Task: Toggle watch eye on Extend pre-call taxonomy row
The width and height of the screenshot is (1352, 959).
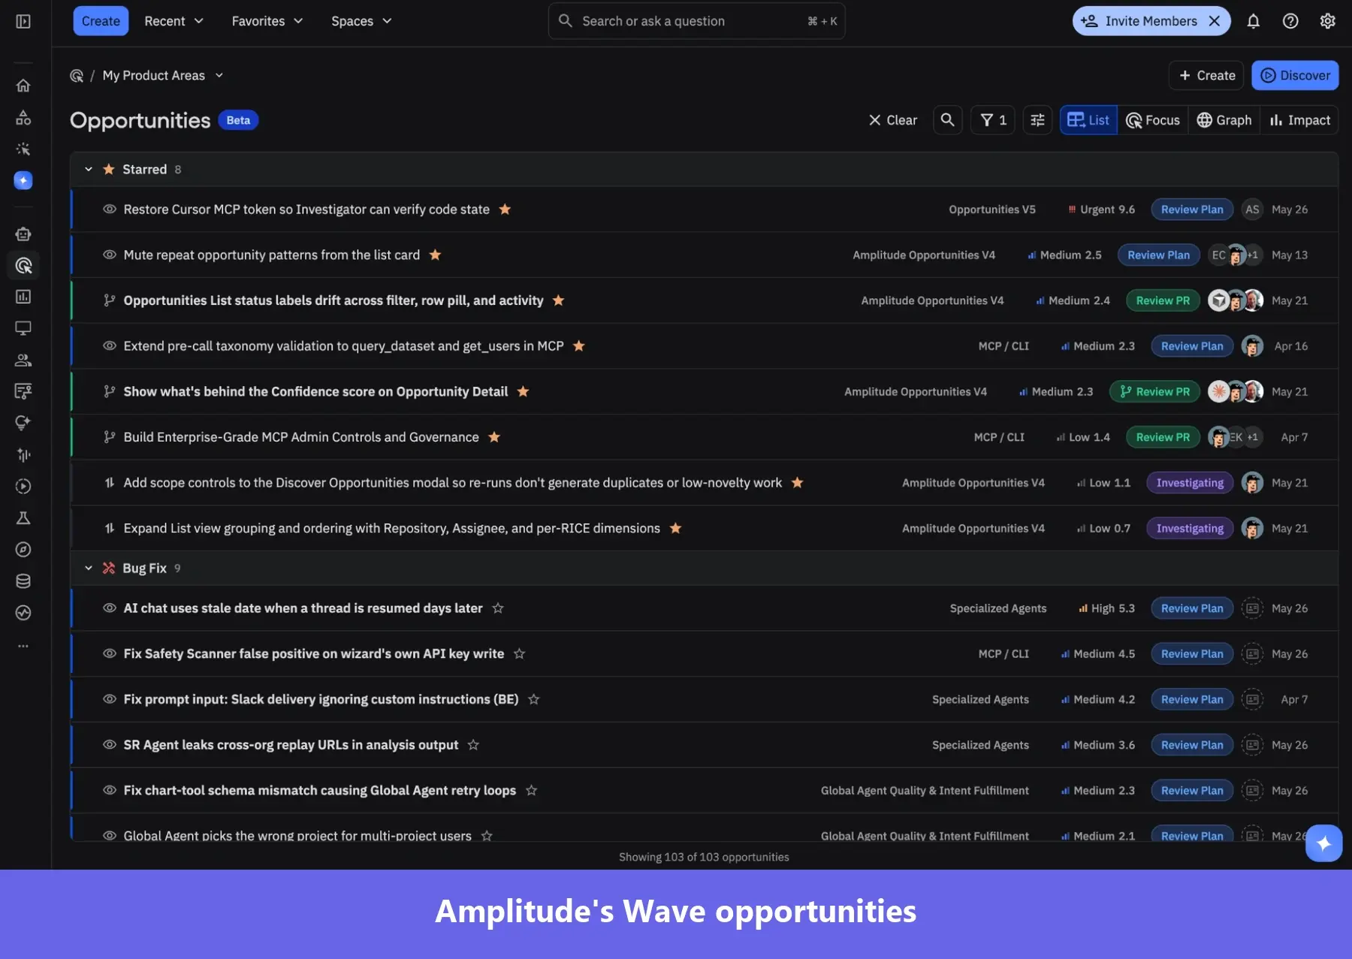Action: click(110, 346)
